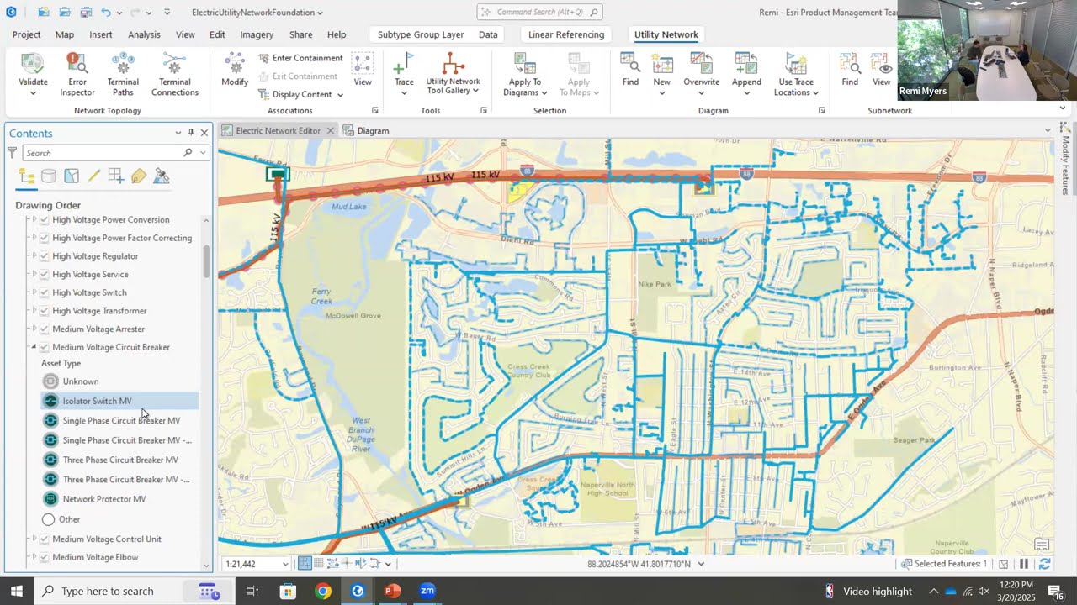
Task: Click the Append to diagram icon
Action: (746, 64)
